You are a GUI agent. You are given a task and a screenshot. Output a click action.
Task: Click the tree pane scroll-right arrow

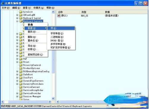[50, 102]
